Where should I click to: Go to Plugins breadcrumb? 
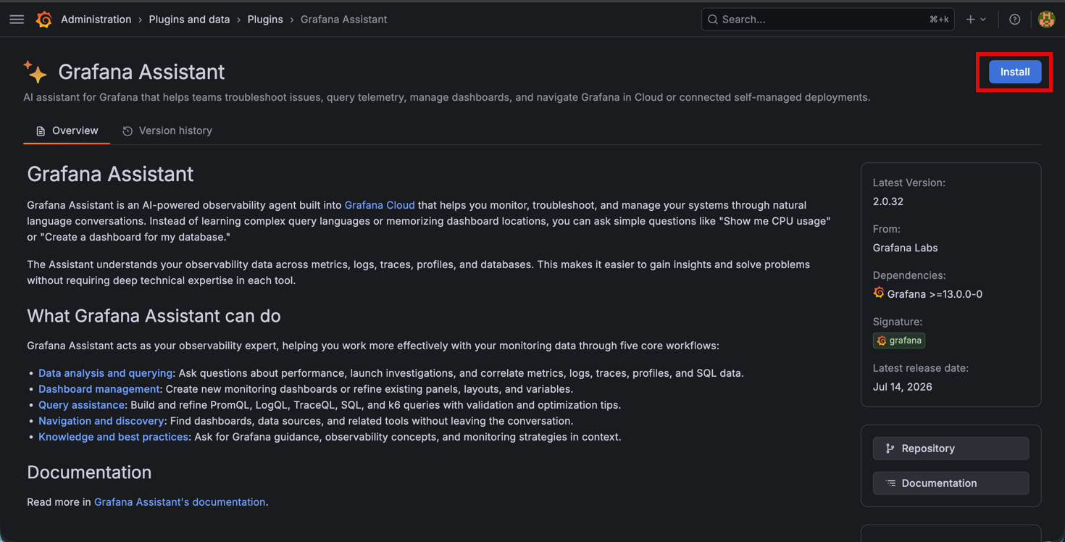click(x=265, y=20)
